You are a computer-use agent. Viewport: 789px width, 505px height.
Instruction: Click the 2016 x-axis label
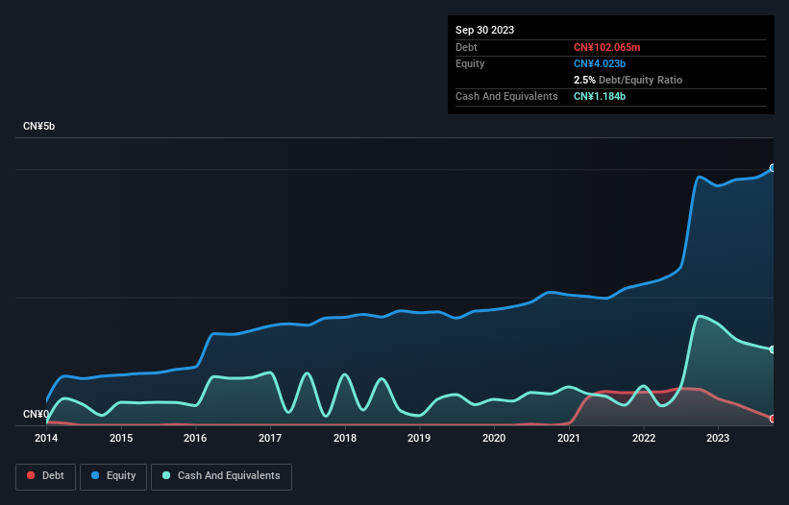pos(195,438)
